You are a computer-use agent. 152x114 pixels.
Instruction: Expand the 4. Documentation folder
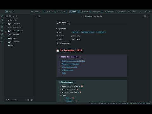[x=7, y=31]
